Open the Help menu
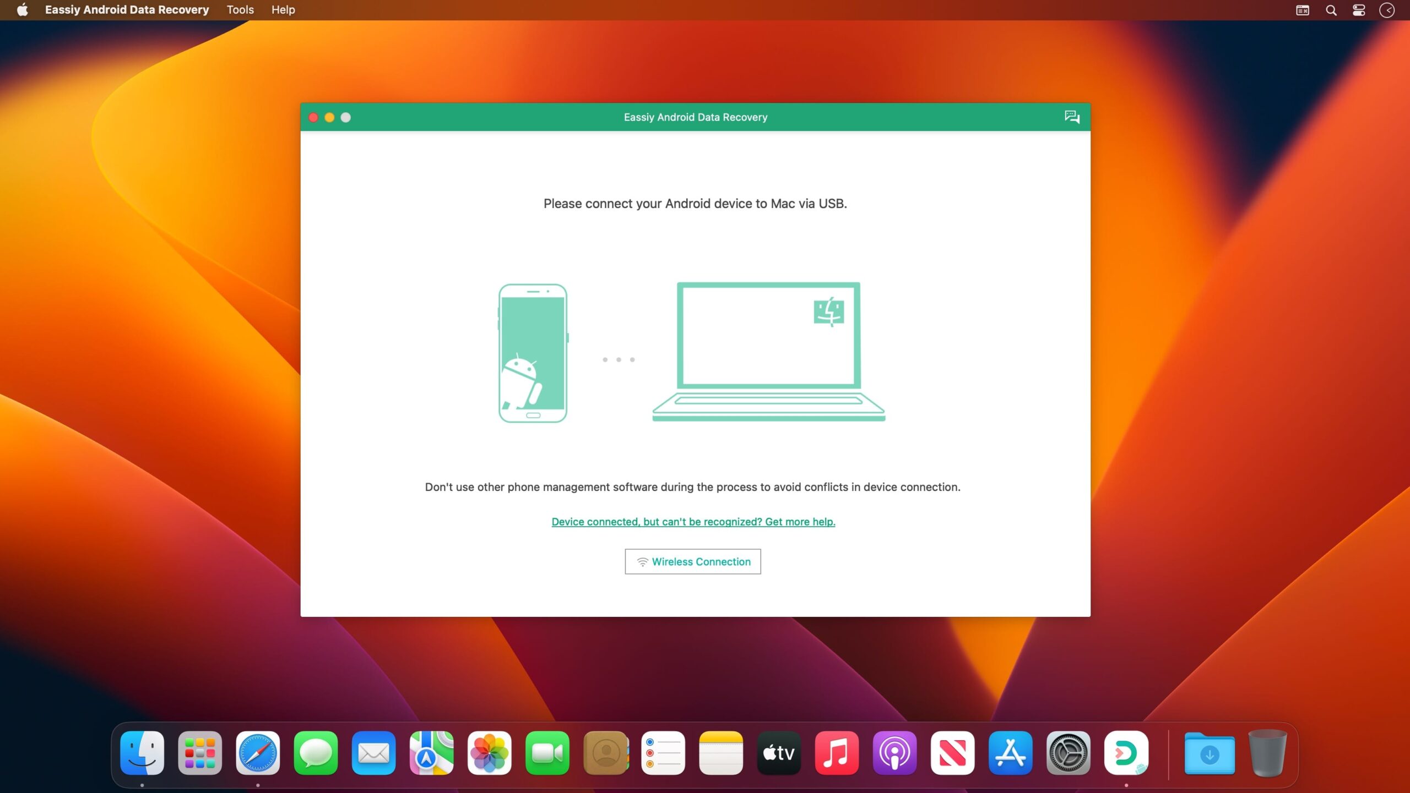The image size is (1410, 793). tap(282, 9)
